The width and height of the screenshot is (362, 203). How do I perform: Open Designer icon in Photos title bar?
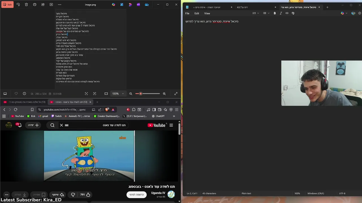122,5
